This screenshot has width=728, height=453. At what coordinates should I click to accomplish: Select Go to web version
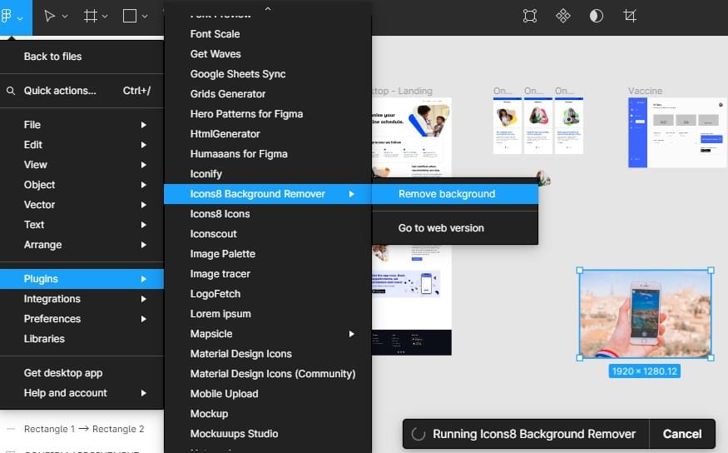pos(441,228)
